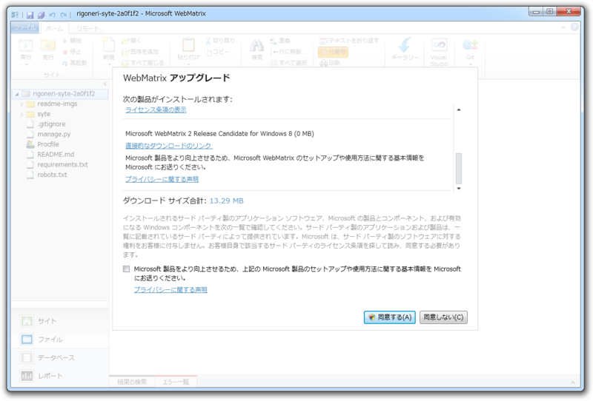Click コピー (Copy) in ribbon
The image size is (593, 401).
218,52
